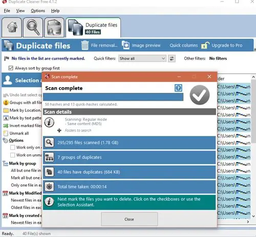Expand Folders to search plus icon
The width and height of the screenshot is (256, 237).
tap(59, 130)
